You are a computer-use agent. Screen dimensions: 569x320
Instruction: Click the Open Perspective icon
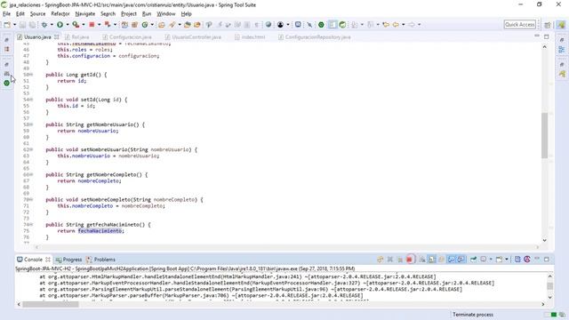pos(548,25)
